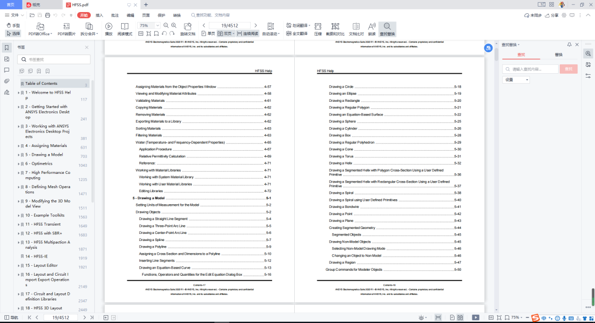Switch to the Insert (插入) ribbon tab
This screenshot has height=323, width=595.
99,15
